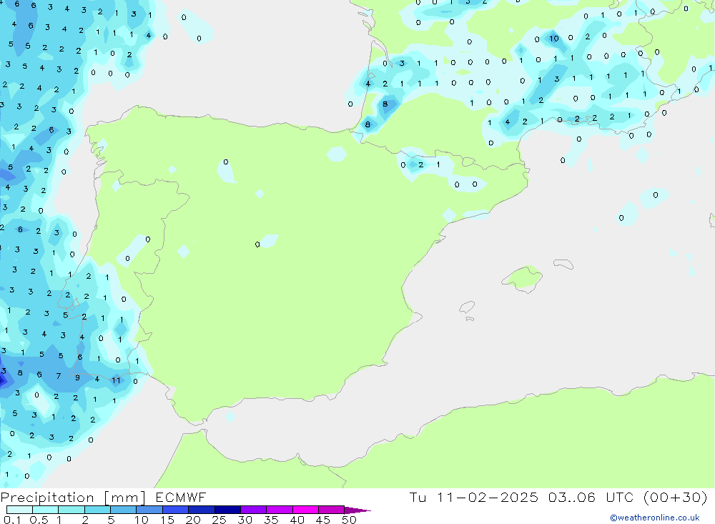The height and width of the screenshot is (524, 715).
Task: Click the Menorca island outline on the map
Action: click(563, 264)
